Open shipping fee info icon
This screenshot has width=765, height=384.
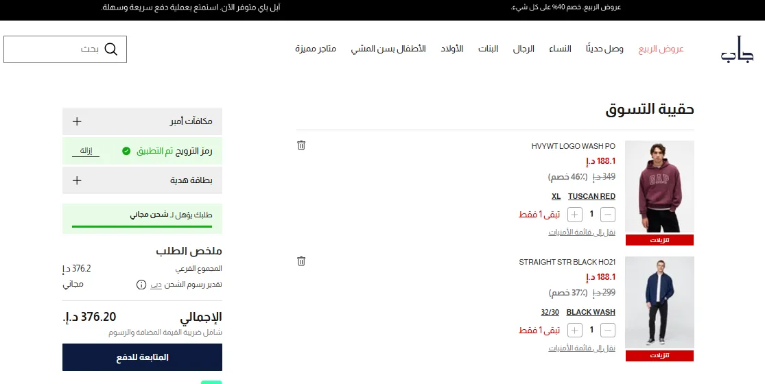[x=141, y=285]
